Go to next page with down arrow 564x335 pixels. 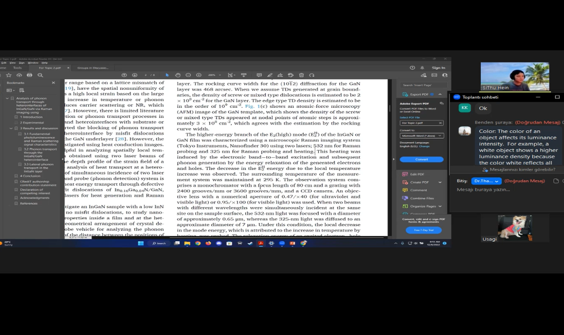[x=135, y=75]
